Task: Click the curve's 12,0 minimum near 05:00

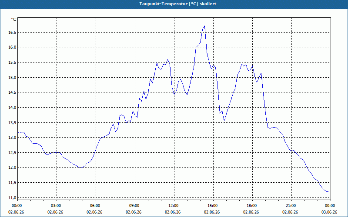Action: click(x=81, y=167)
